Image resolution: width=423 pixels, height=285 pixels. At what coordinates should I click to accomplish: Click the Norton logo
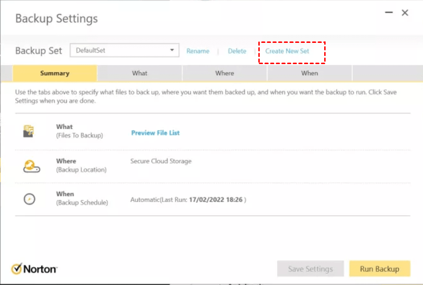coord(34,269)
